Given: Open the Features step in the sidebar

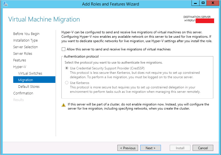Looking at the screenshot, I should point(20,60).
